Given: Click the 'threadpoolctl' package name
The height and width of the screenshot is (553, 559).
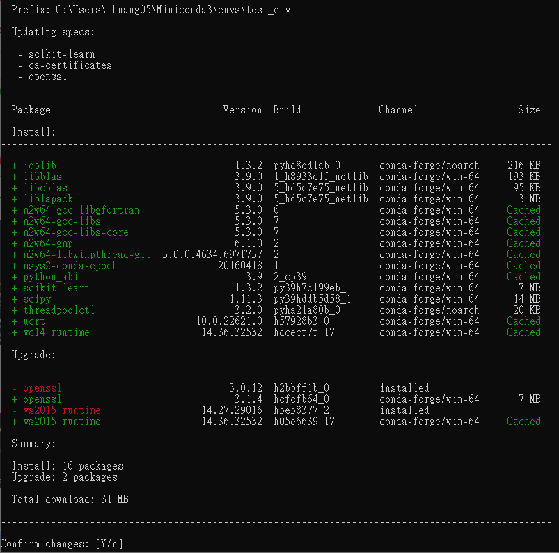Looking at the screenshot, I should pos(59,310).
